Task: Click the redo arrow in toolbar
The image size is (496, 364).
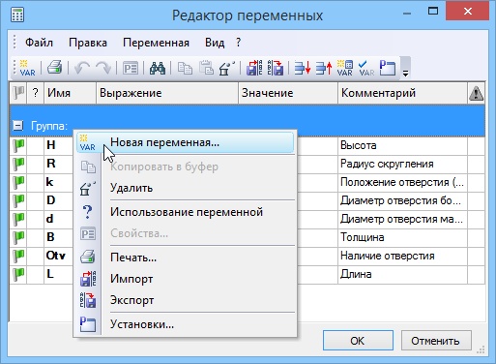Action: point(103,68)
